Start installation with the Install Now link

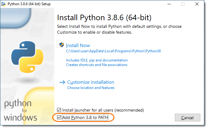tap(78, 45)
